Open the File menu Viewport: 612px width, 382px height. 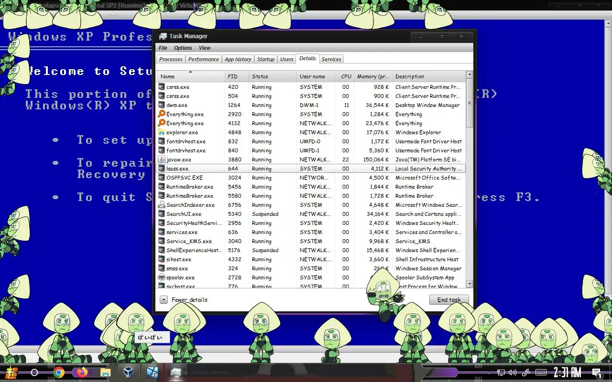(x=163, y=48)
